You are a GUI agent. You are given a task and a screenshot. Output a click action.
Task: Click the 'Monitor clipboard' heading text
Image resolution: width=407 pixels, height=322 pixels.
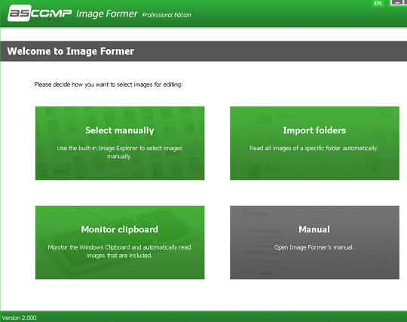coord(120,229)
